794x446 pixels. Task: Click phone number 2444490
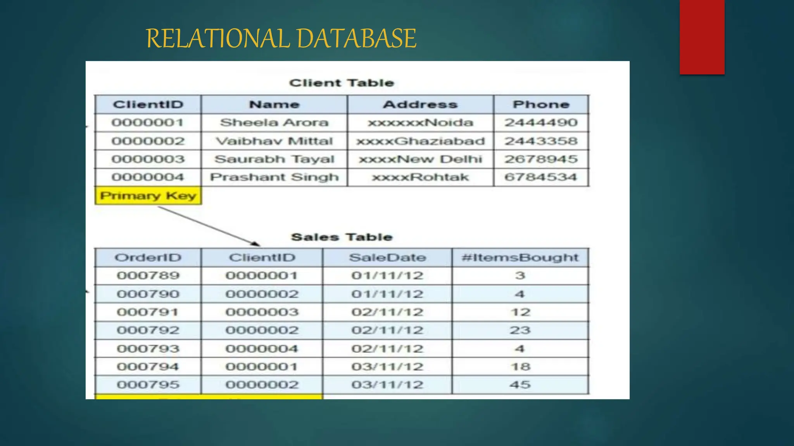coord(541,123)
